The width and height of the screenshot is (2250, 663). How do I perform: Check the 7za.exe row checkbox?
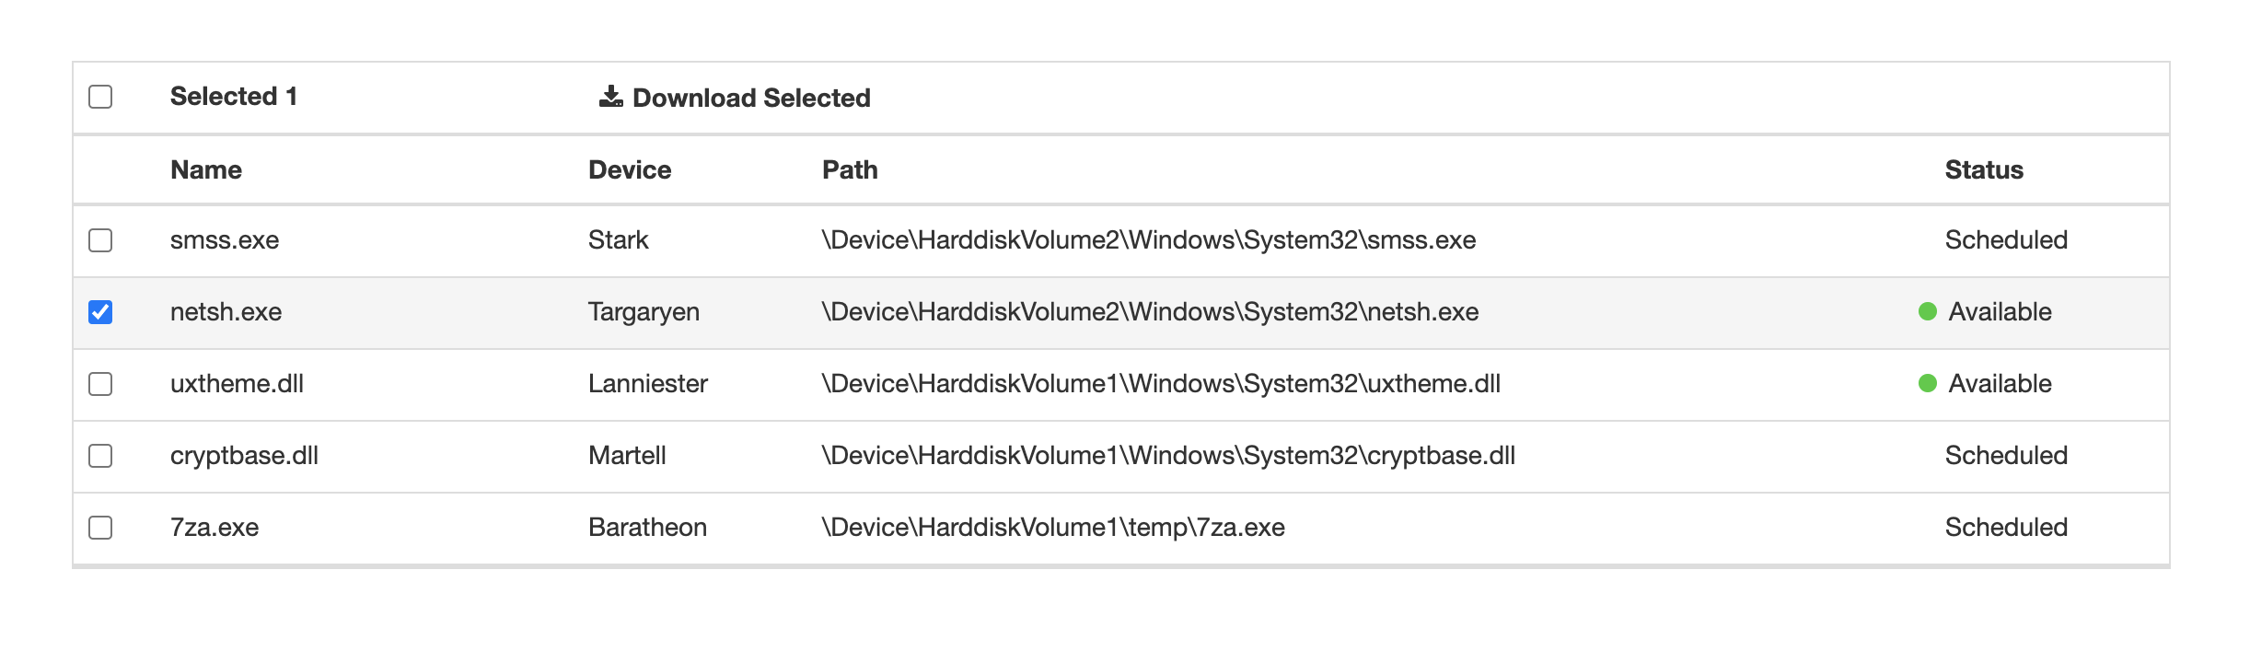101,528
